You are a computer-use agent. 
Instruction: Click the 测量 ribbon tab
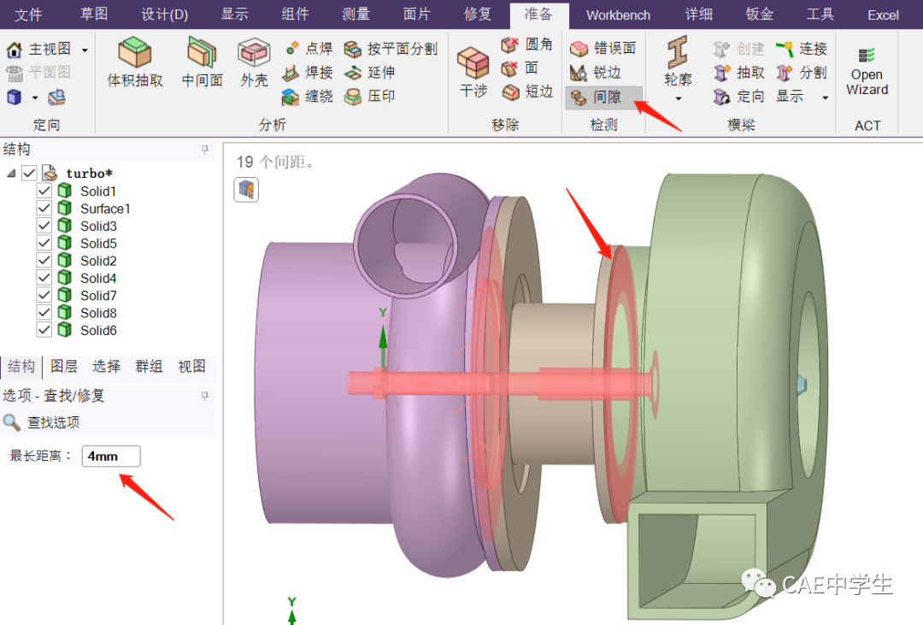coord(356,15)
